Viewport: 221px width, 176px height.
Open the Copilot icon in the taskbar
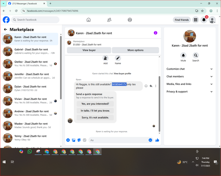pos(21,151)
